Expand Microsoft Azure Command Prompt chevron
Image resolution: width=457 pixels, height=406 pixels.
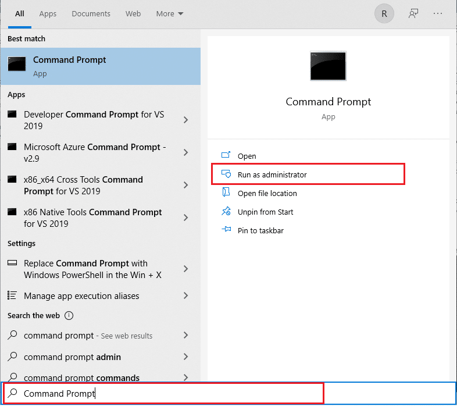[185, 152]
